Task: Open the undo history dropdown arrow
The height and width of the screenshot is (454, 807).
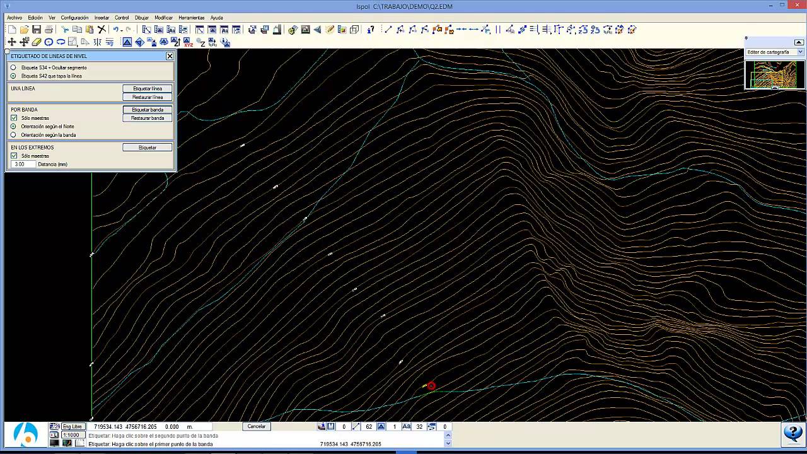Action: [122, 30]
